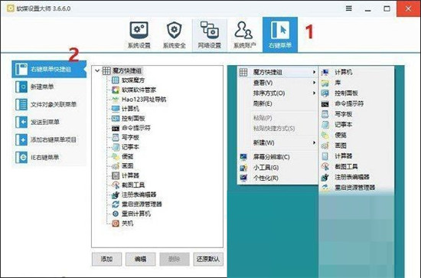Click the 注册表编辑器 icon in the tree
This screenshot has height=278, width=421.
pyautogui.click(x=116, y=195)
